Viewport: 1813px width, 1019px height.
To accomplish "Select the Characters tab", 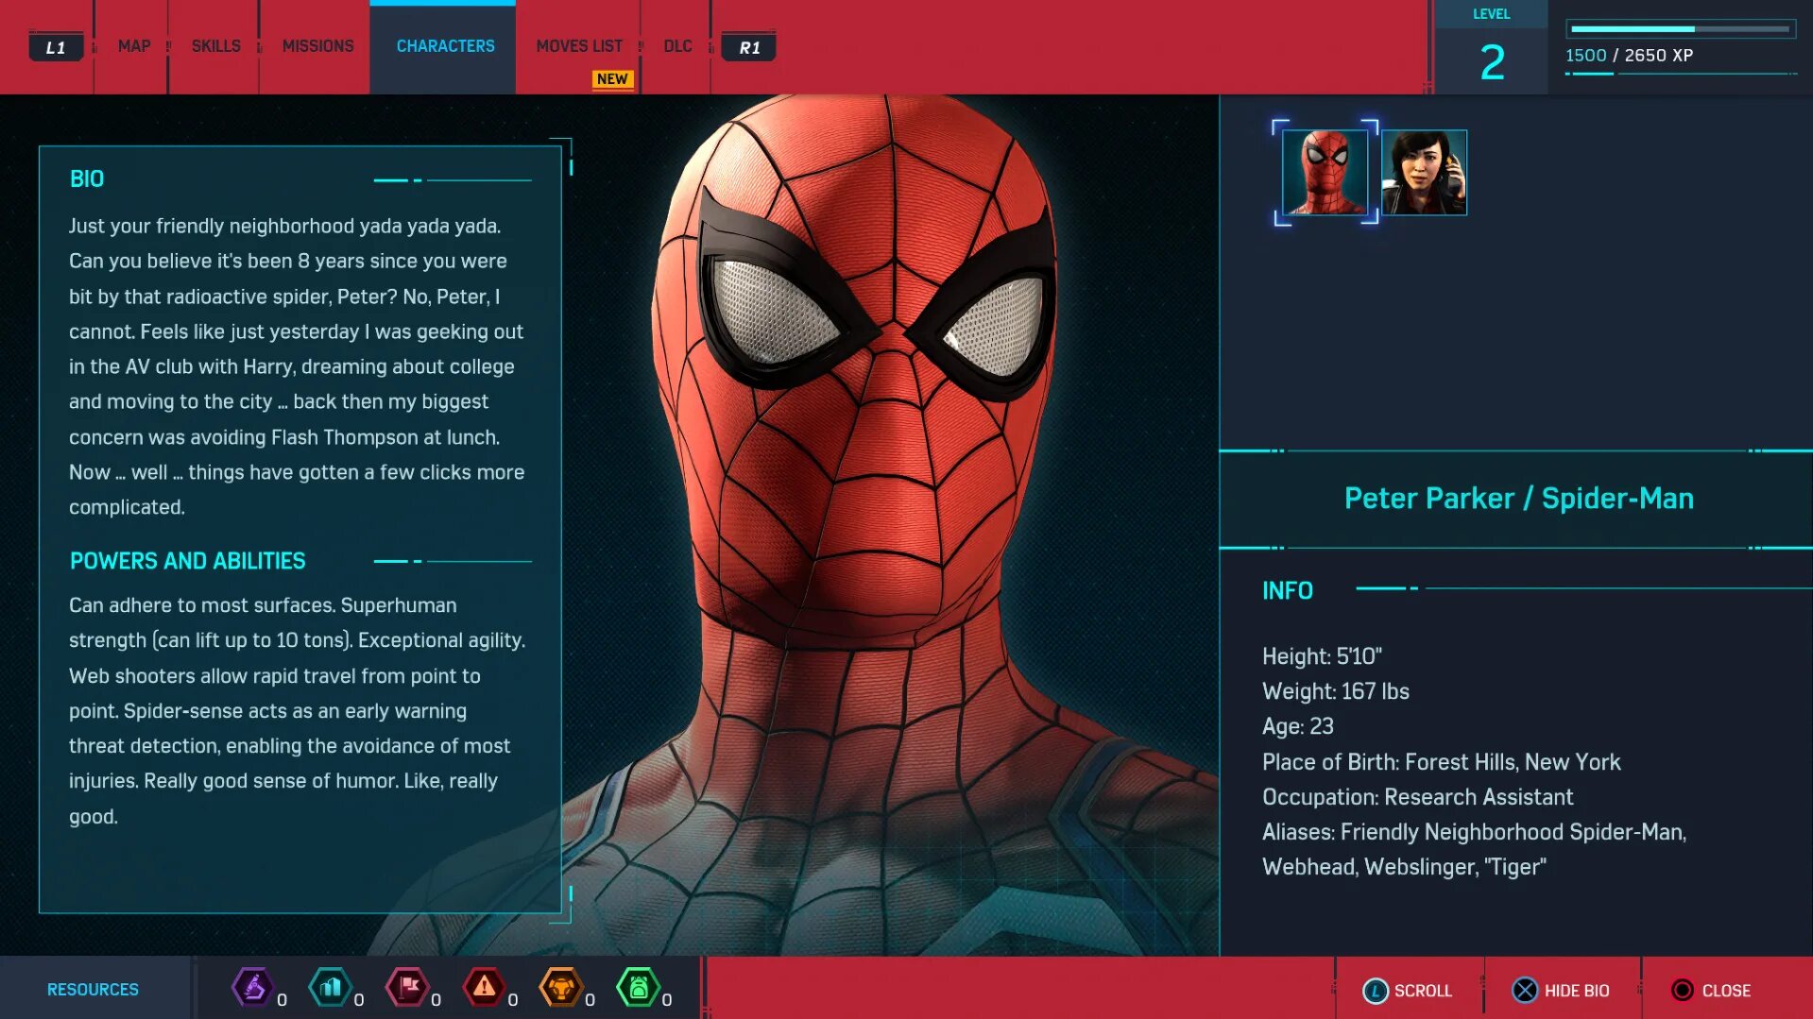I will click(x=445, y=46).
